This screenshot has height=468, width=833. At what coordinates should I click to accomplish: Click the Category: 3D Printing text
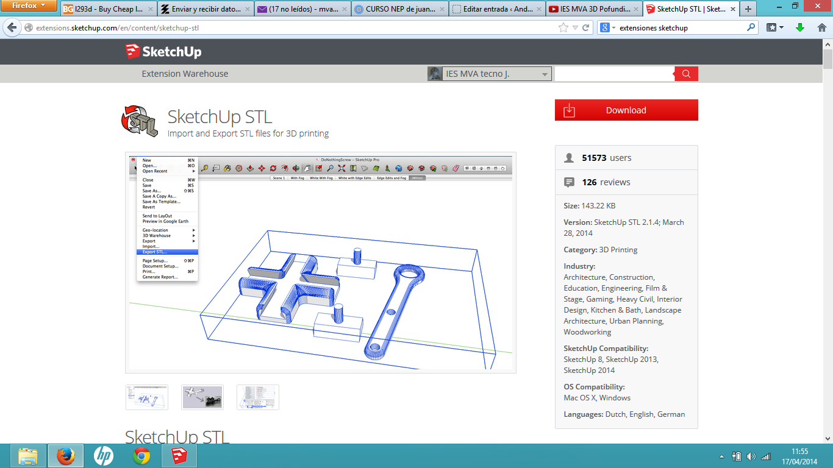pyautogui.click(x=601, y=250)
